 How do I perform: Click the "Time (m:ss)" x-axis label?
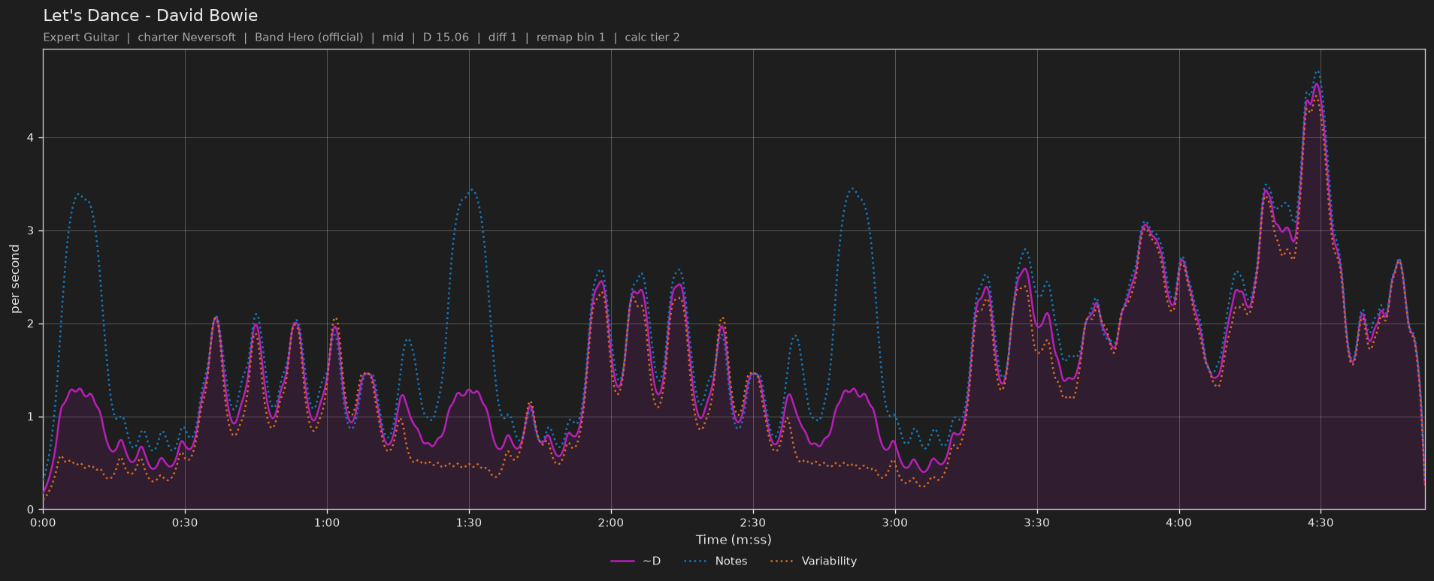[x=734, y=540]
